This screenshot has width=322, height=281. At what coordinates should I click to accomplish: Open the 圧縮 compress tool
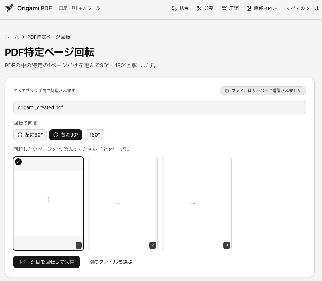(230, 8)
